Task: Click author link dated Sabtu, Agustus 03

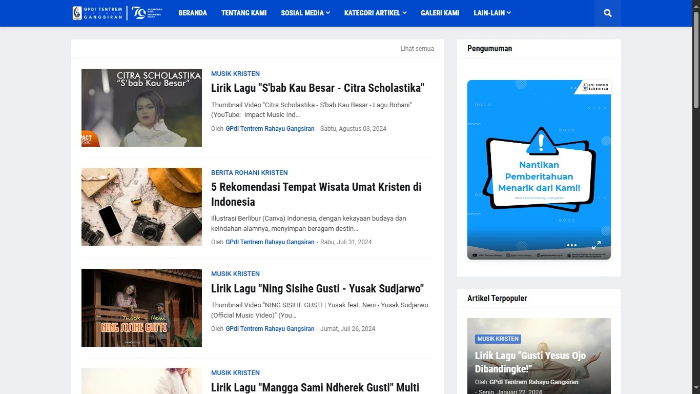Action: [x=270, y=129]
